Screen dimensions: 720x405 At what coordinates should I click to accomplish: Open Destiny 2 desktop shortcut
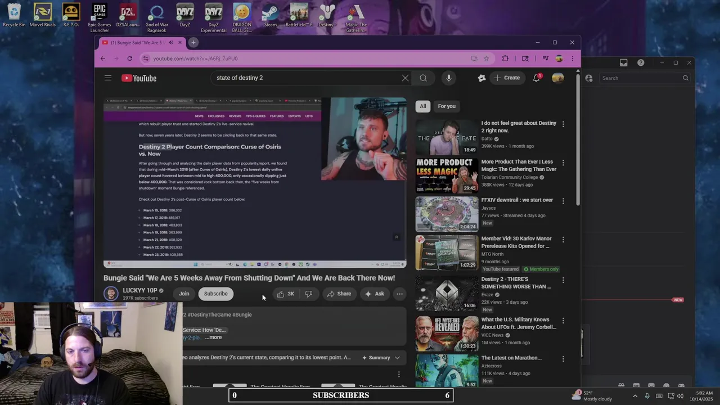(327, 15)
